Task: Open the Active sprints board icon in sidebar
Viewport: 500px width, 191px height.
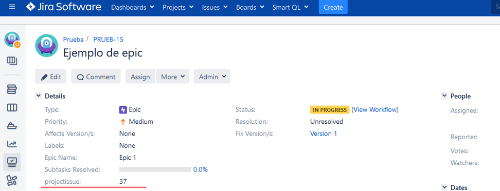Action: pyautogui.click(x=12, y=108)
